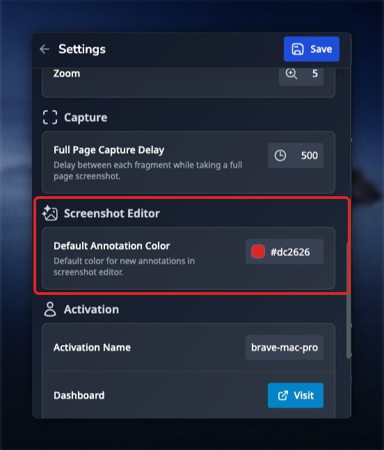Screen dimensions: 384x450
Task: Click the Activation section heading text
Action: click(91, 310)
